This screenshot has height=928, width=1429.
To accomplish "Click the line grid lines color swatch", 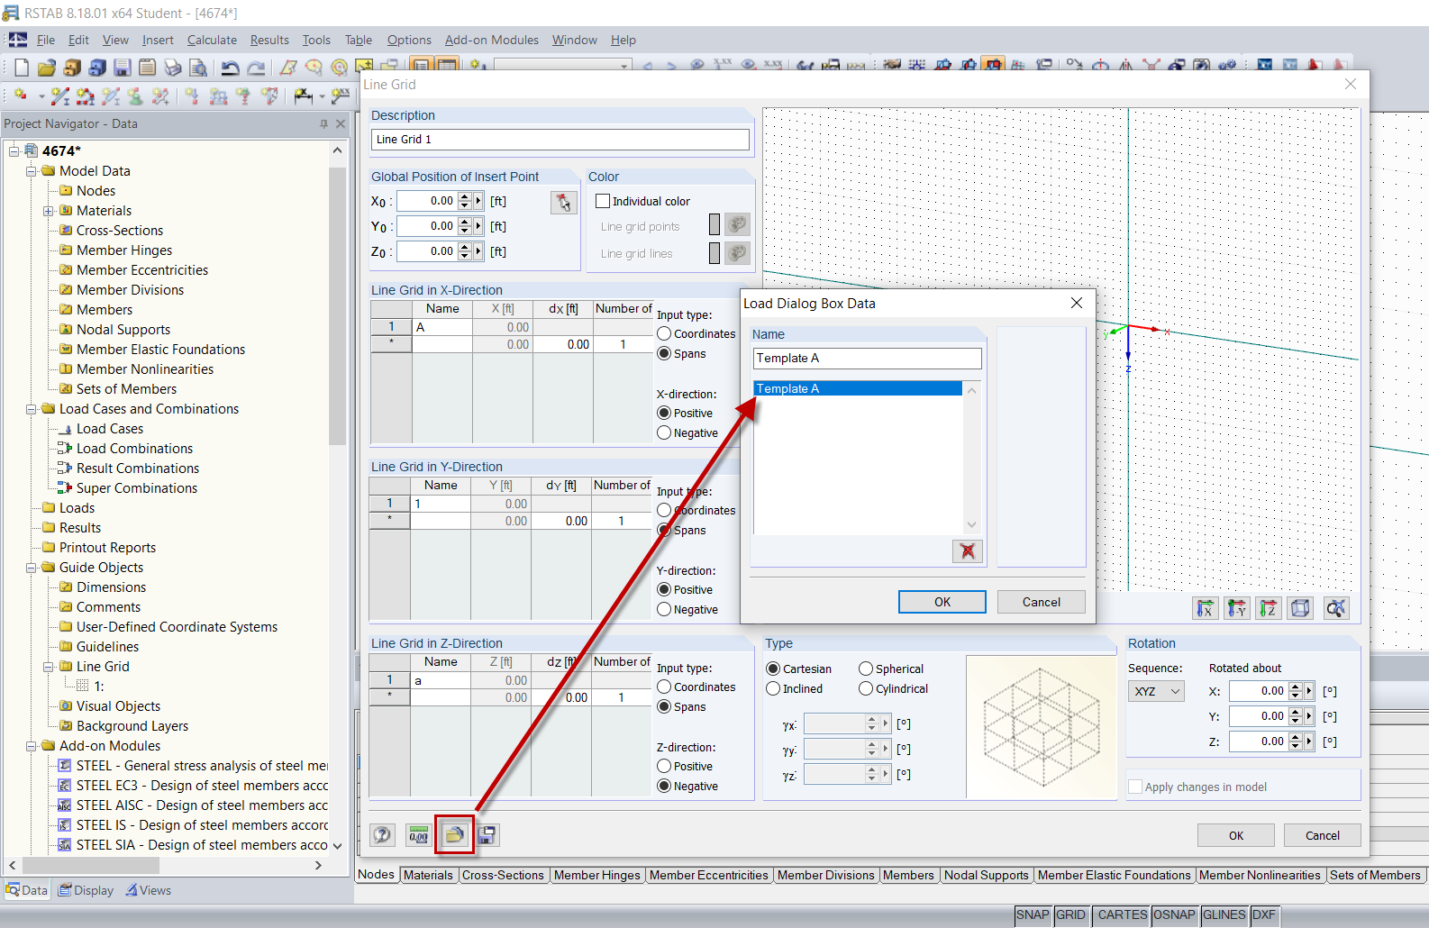I will (x=714, y=253).
